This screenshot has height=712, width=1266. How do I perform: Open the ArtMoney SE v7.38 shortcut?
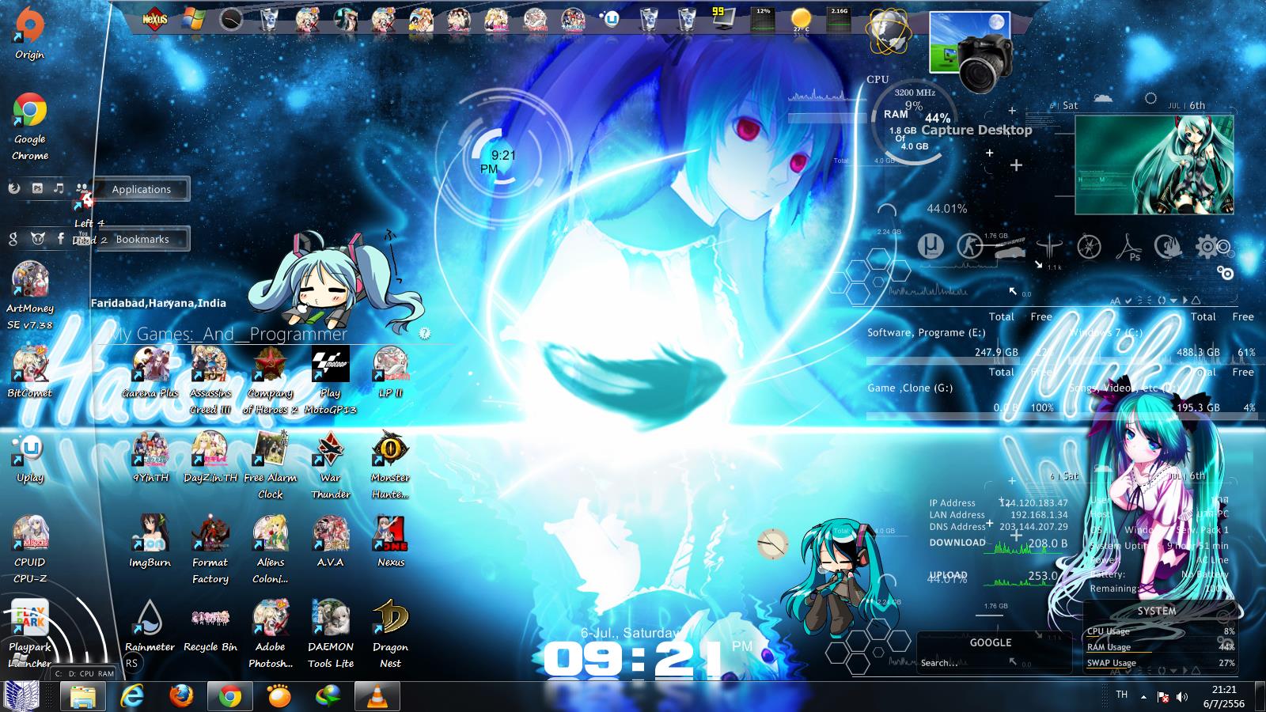pyautogui.click(x=30, y=295)
